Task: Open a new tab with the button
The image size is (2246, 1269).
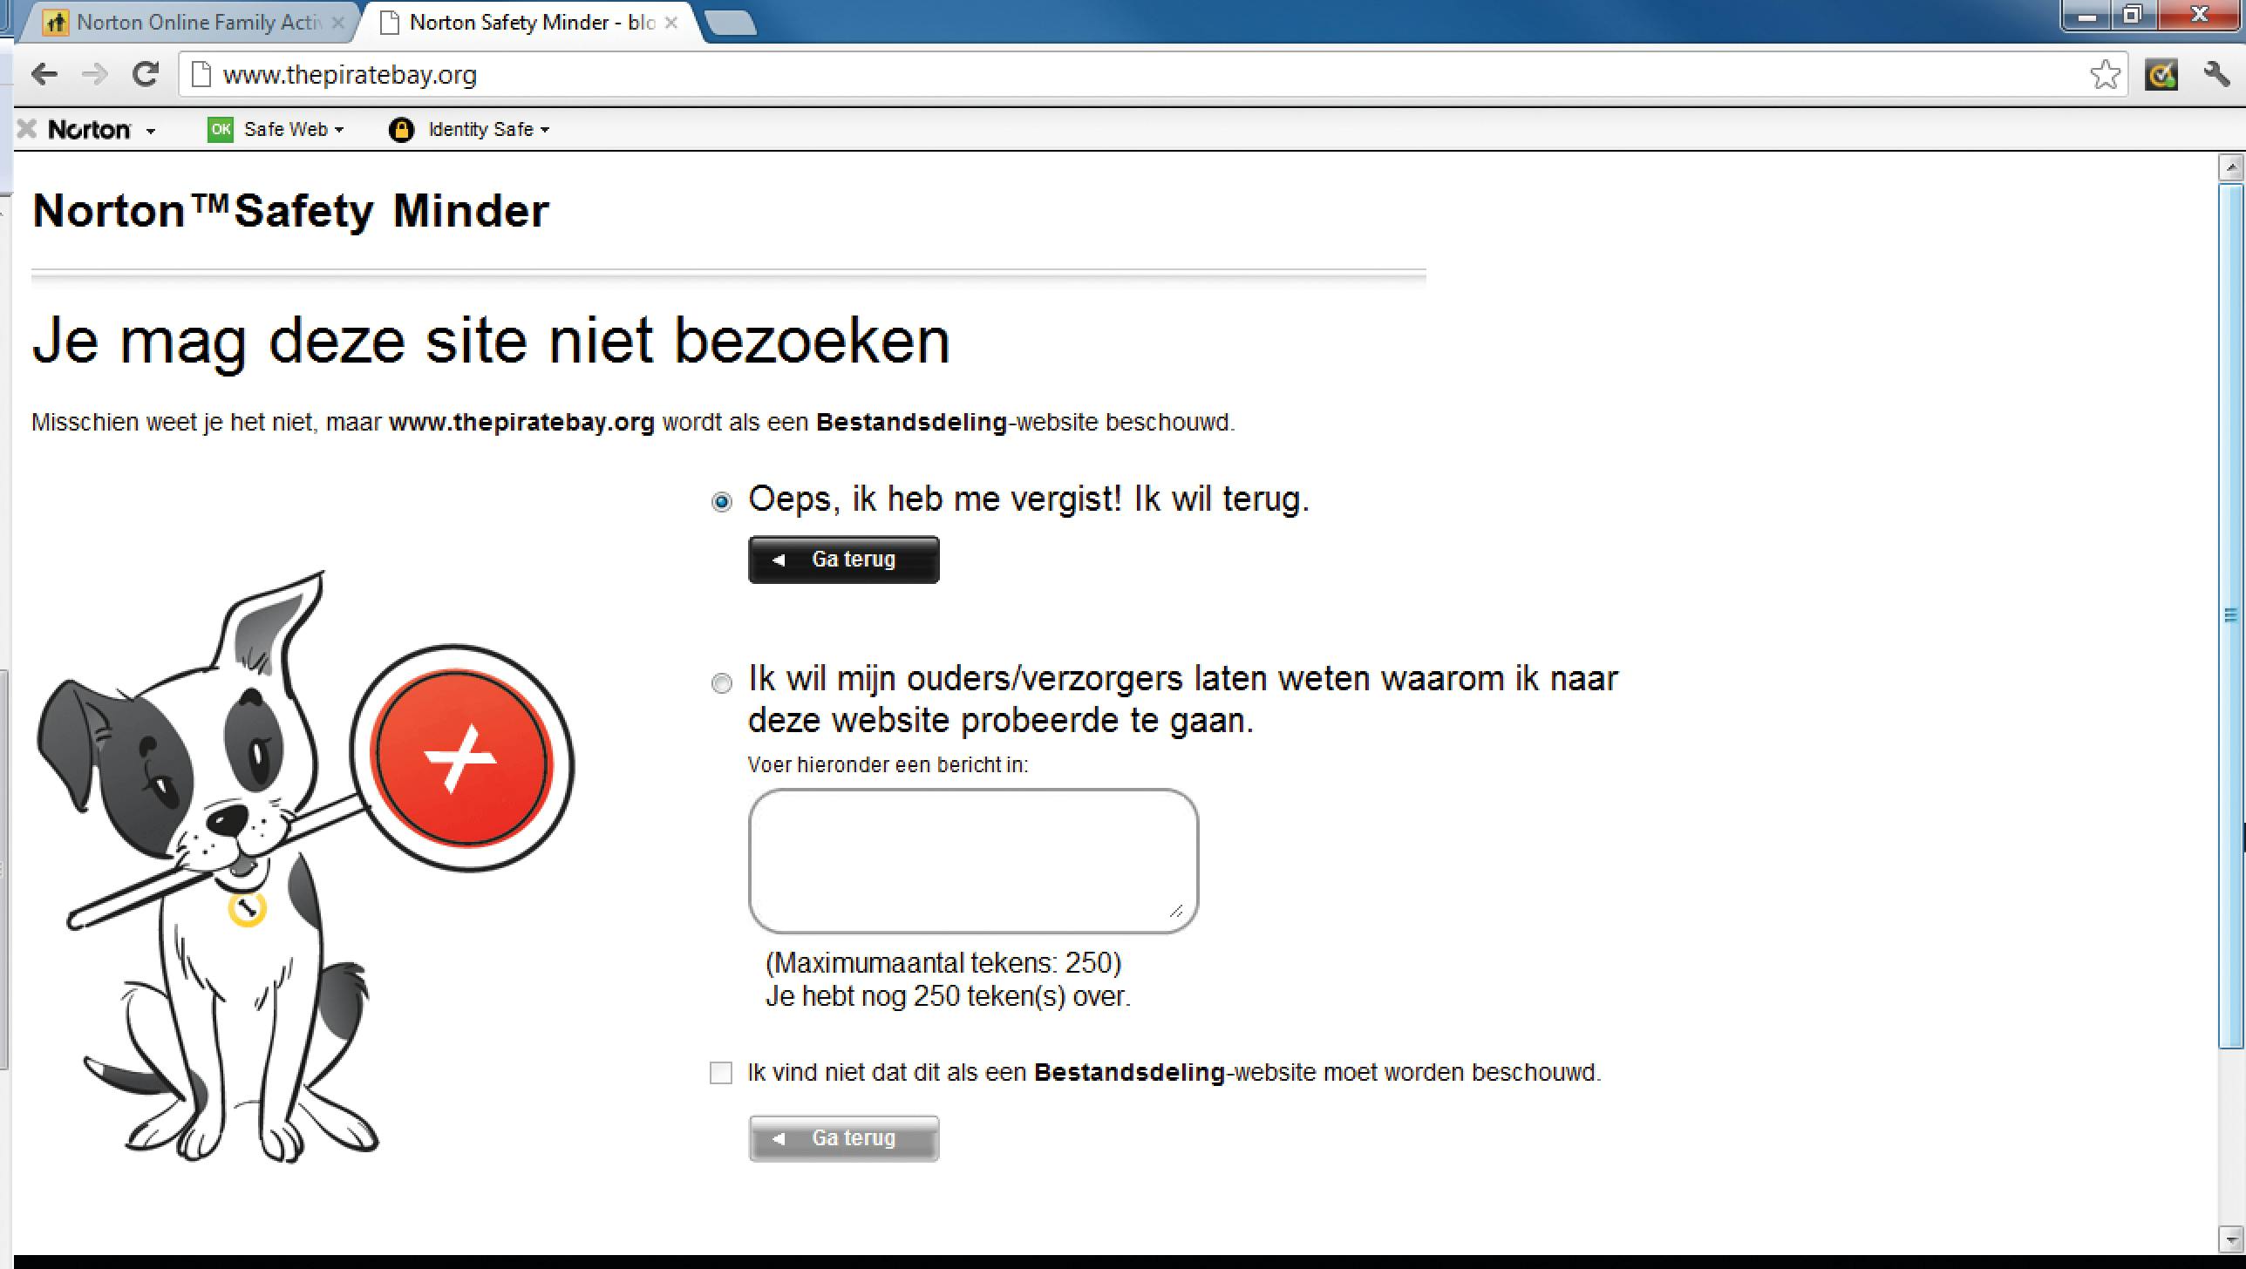Action: click(x=731, y=23)
